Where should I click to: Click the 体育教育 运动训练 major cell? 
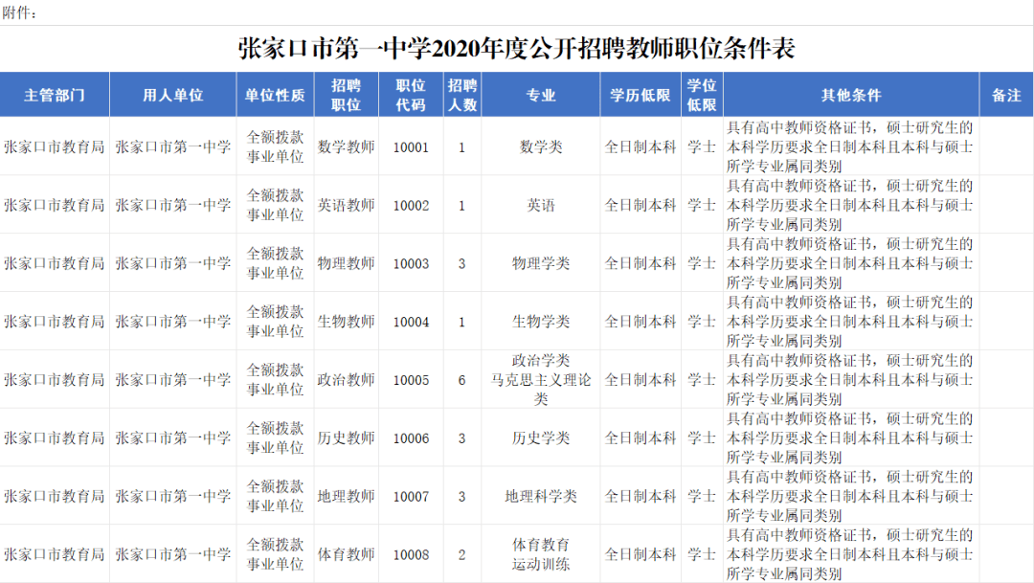[541, 554]
